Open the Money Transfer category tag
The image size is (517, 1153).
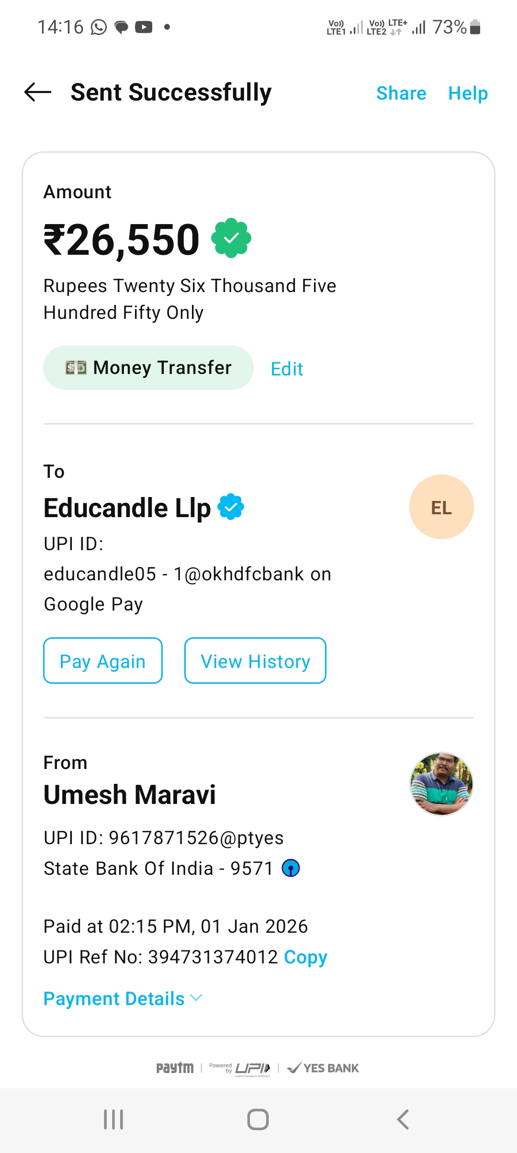[x=148, y=368]
